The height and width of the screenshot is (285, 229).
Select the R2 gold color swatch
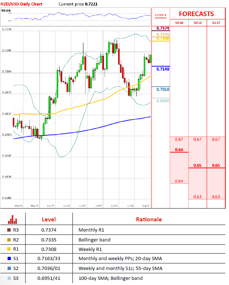point(9,240)
